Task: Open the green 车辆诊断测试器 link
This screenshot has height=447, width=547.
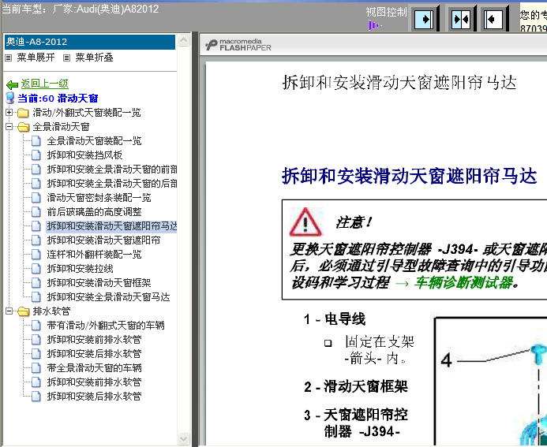Action: 463,282
